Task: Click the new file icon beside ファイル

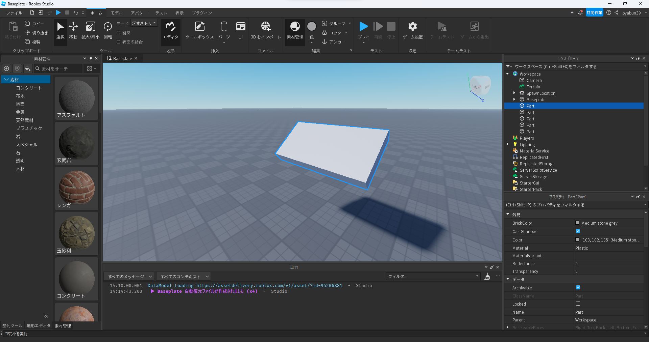Action: 32,13
